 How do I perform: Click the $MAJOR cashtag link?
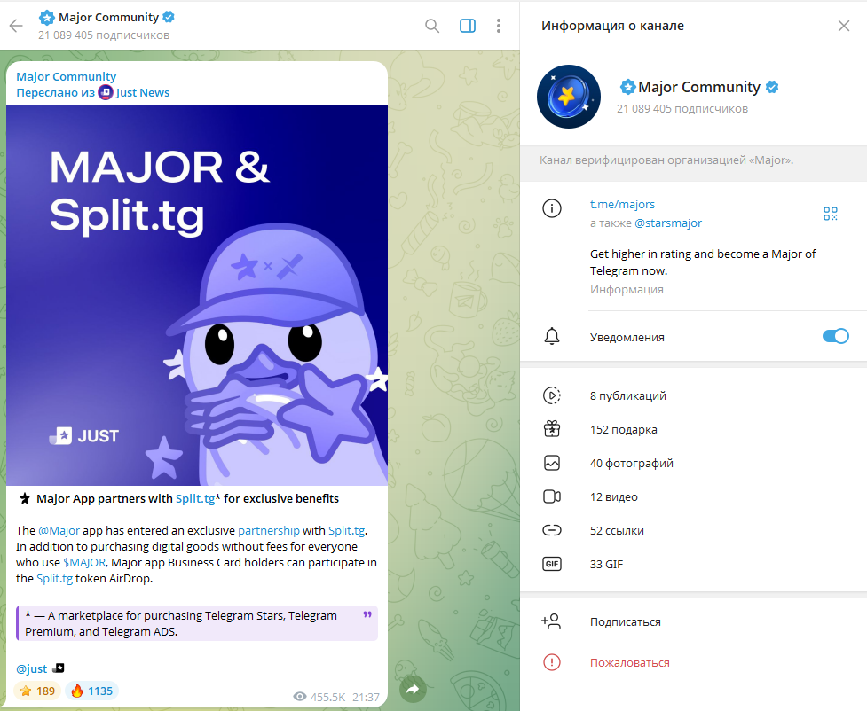[x=84, y=562]
